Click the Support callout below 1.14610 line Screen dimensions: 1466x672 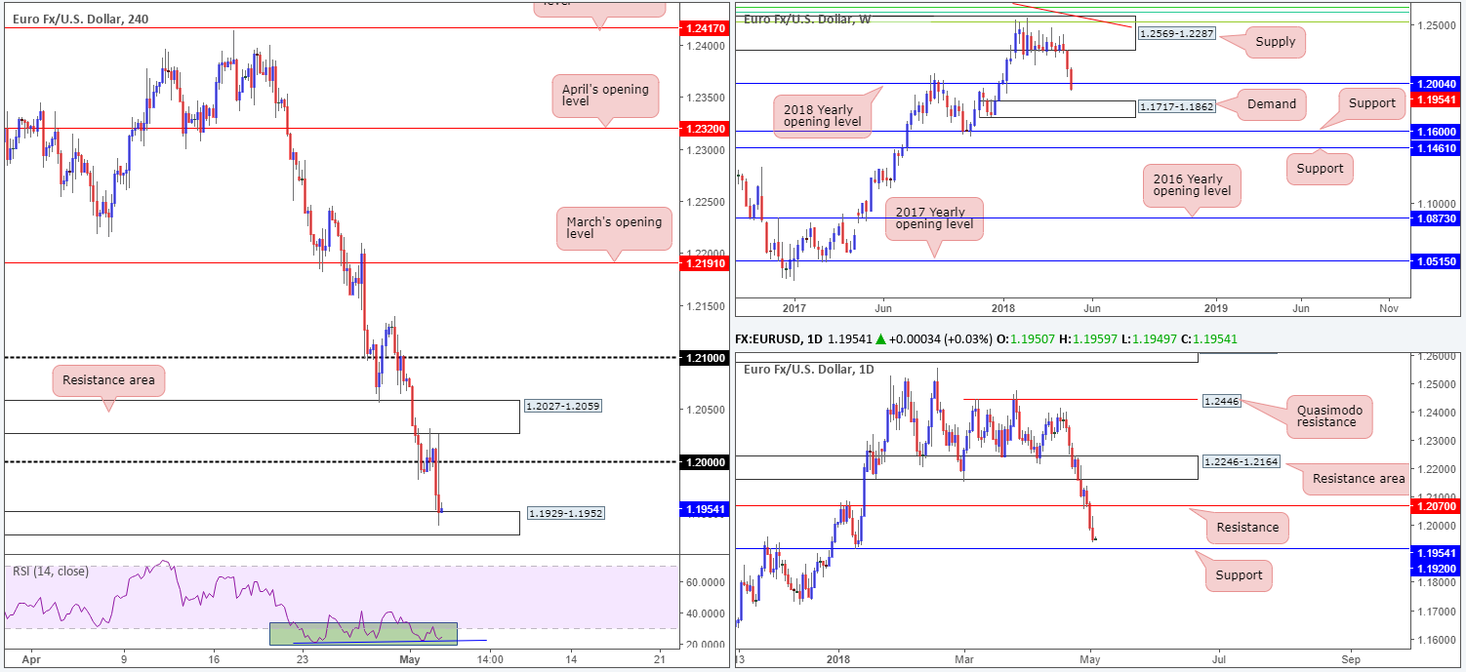[x=1320, y=169]
